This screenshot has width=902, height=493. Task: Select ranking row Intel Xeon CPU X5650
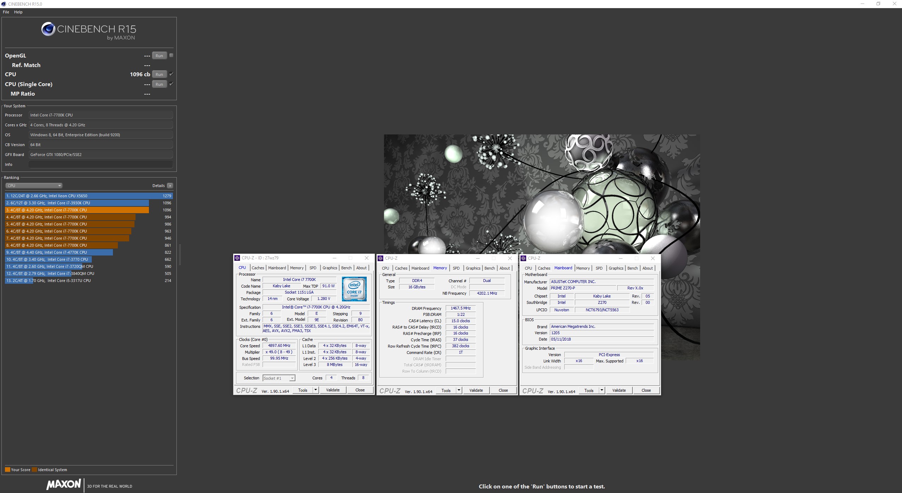coord(89,196)
